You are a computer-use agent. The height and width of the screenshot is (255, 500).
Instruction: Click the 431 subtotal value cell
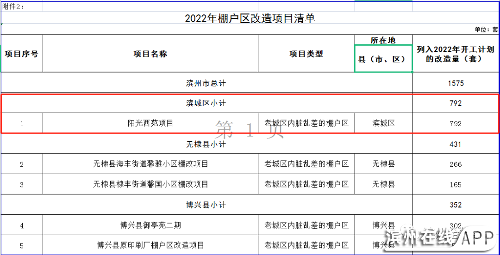(455, 144)
